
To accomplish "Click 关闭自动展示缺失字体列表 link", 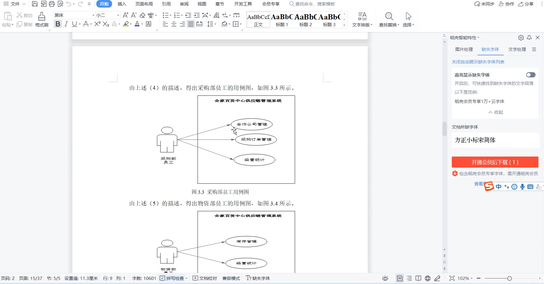I will point(478,62).
